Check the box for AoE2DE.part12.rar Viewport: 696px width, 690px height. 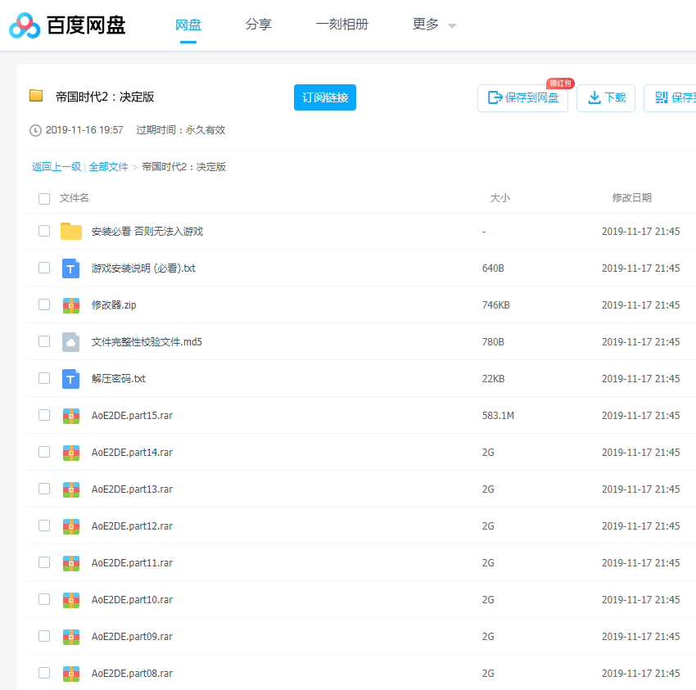pos(44,525)
